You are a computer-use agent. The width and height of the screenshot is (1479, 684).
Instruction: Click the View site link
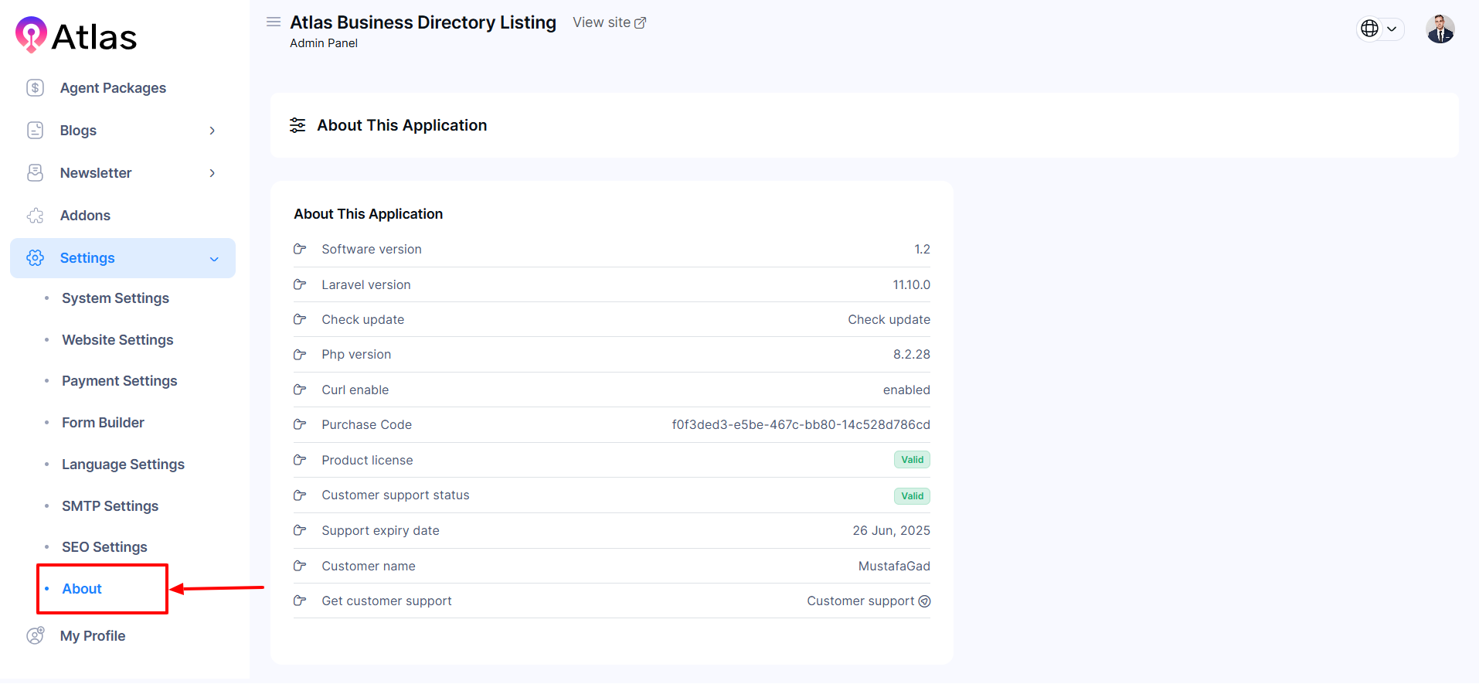[609, 23]
